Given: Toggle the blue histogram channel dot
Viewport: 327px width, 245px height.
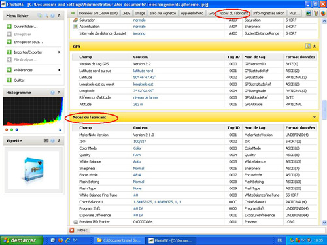Looking at the screenshot, I should point(17,130).
